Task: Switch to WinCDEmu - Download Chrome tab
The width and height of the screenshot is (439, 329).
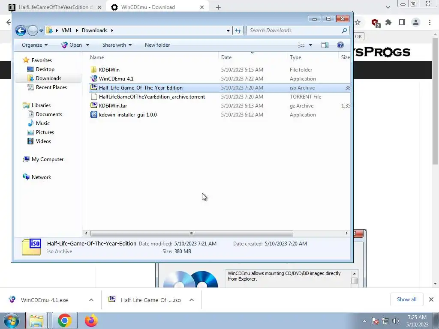Action: point(158,7)
